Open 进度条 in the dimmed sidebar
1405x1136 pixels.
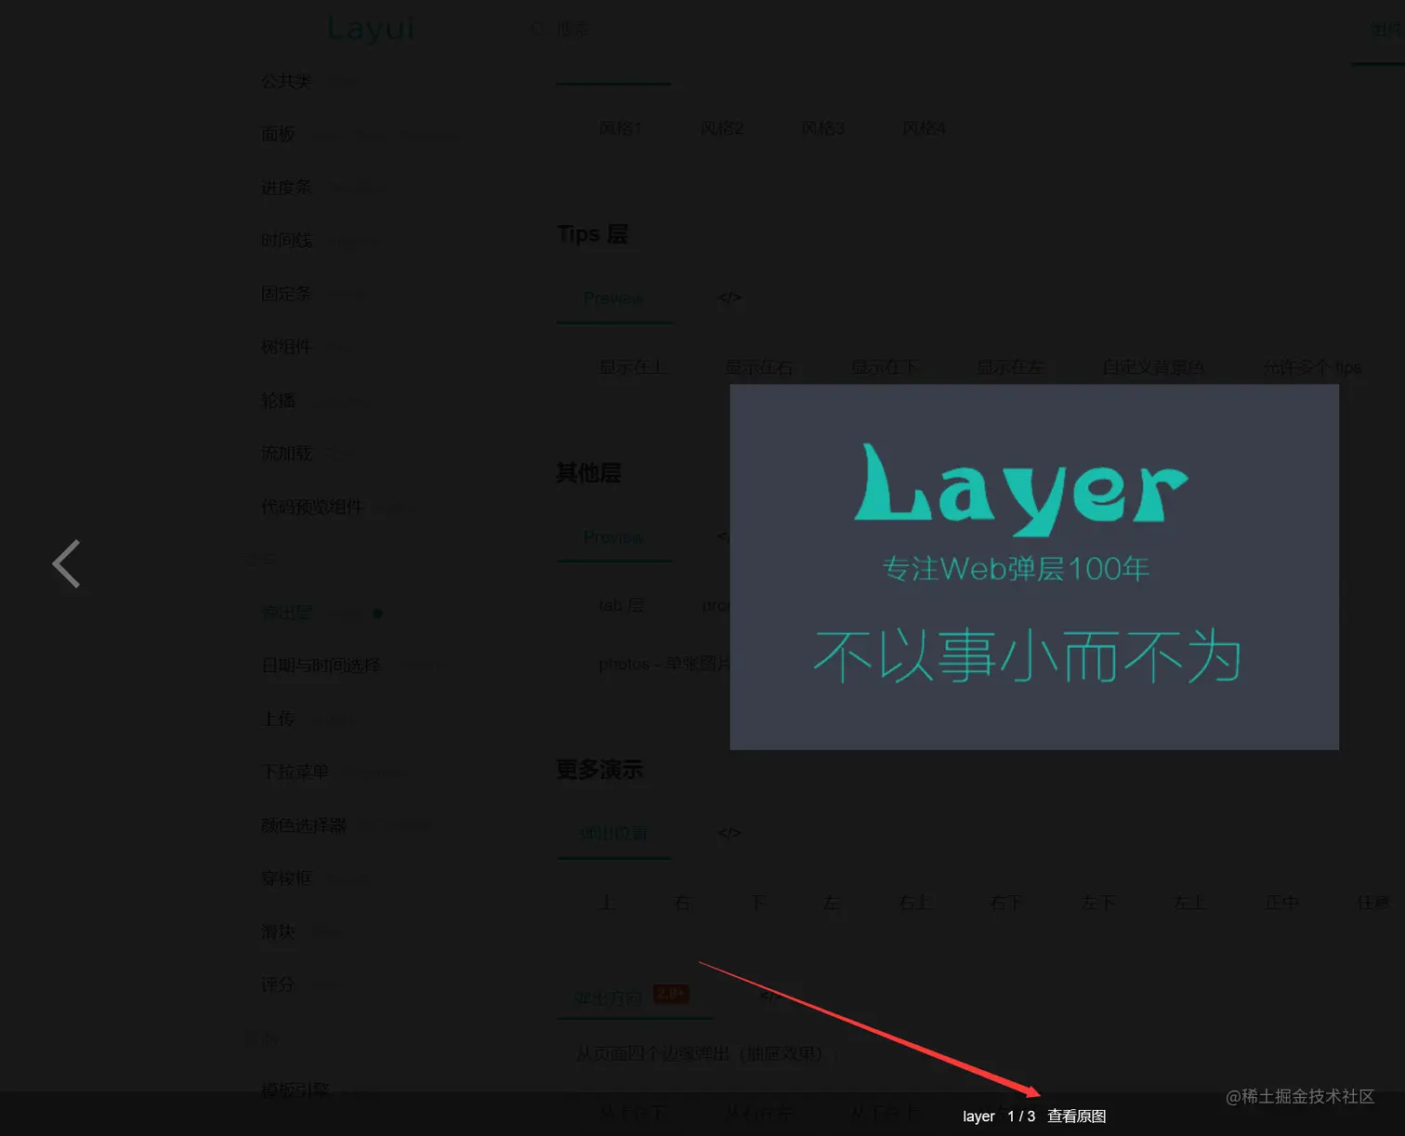coord(286,187)
